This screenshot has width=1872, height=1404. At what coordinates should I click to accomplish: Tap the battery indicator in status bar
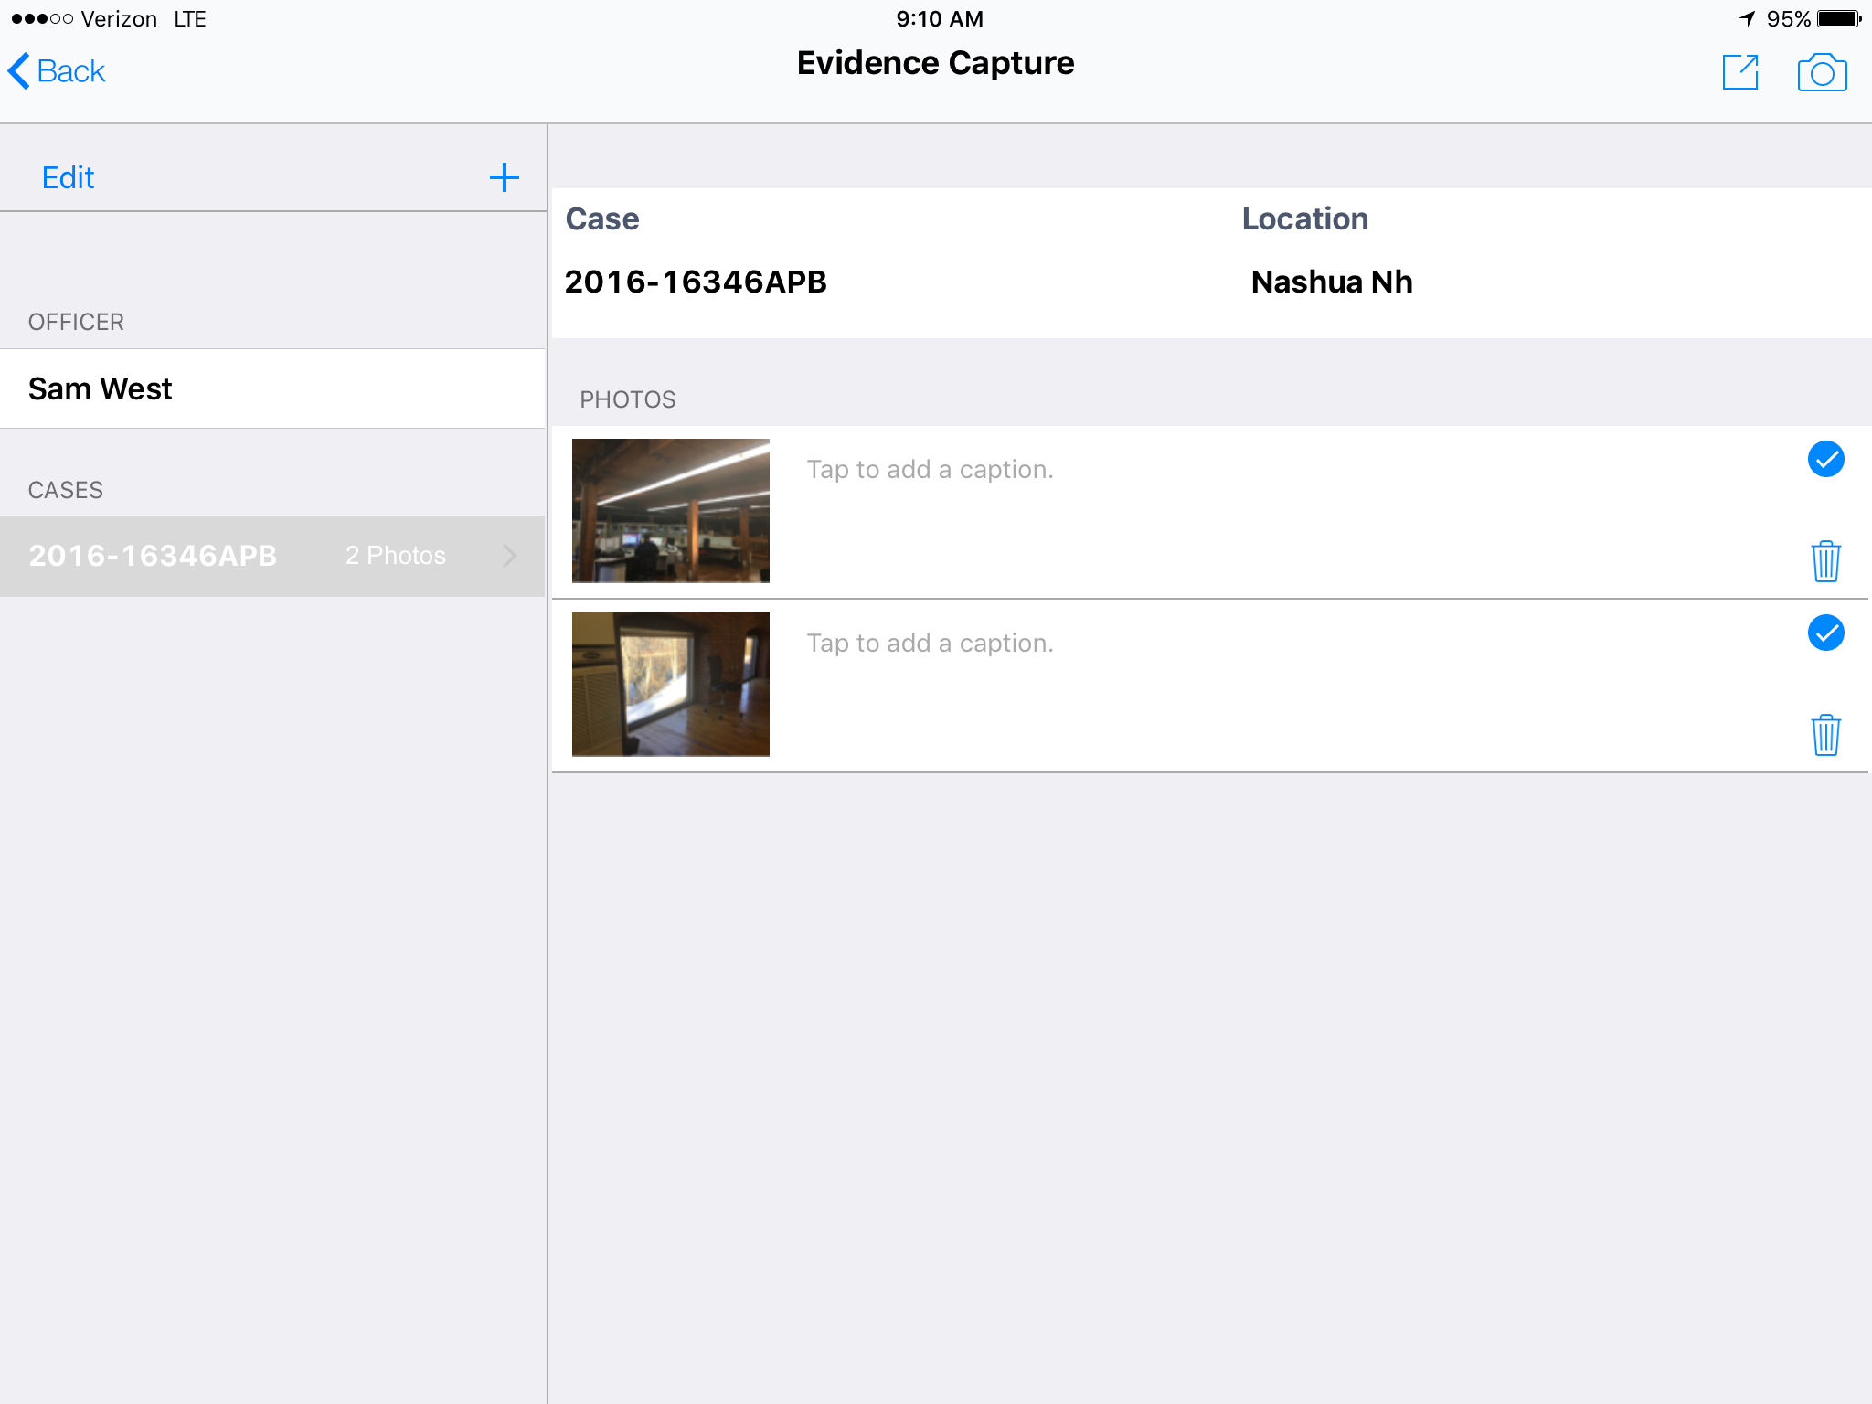coord(1839,18)
